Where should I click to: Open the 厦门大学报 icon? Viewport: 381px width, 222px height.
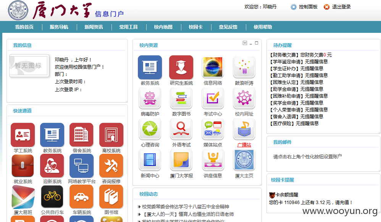pyautogui.click(x=181, y=160)
